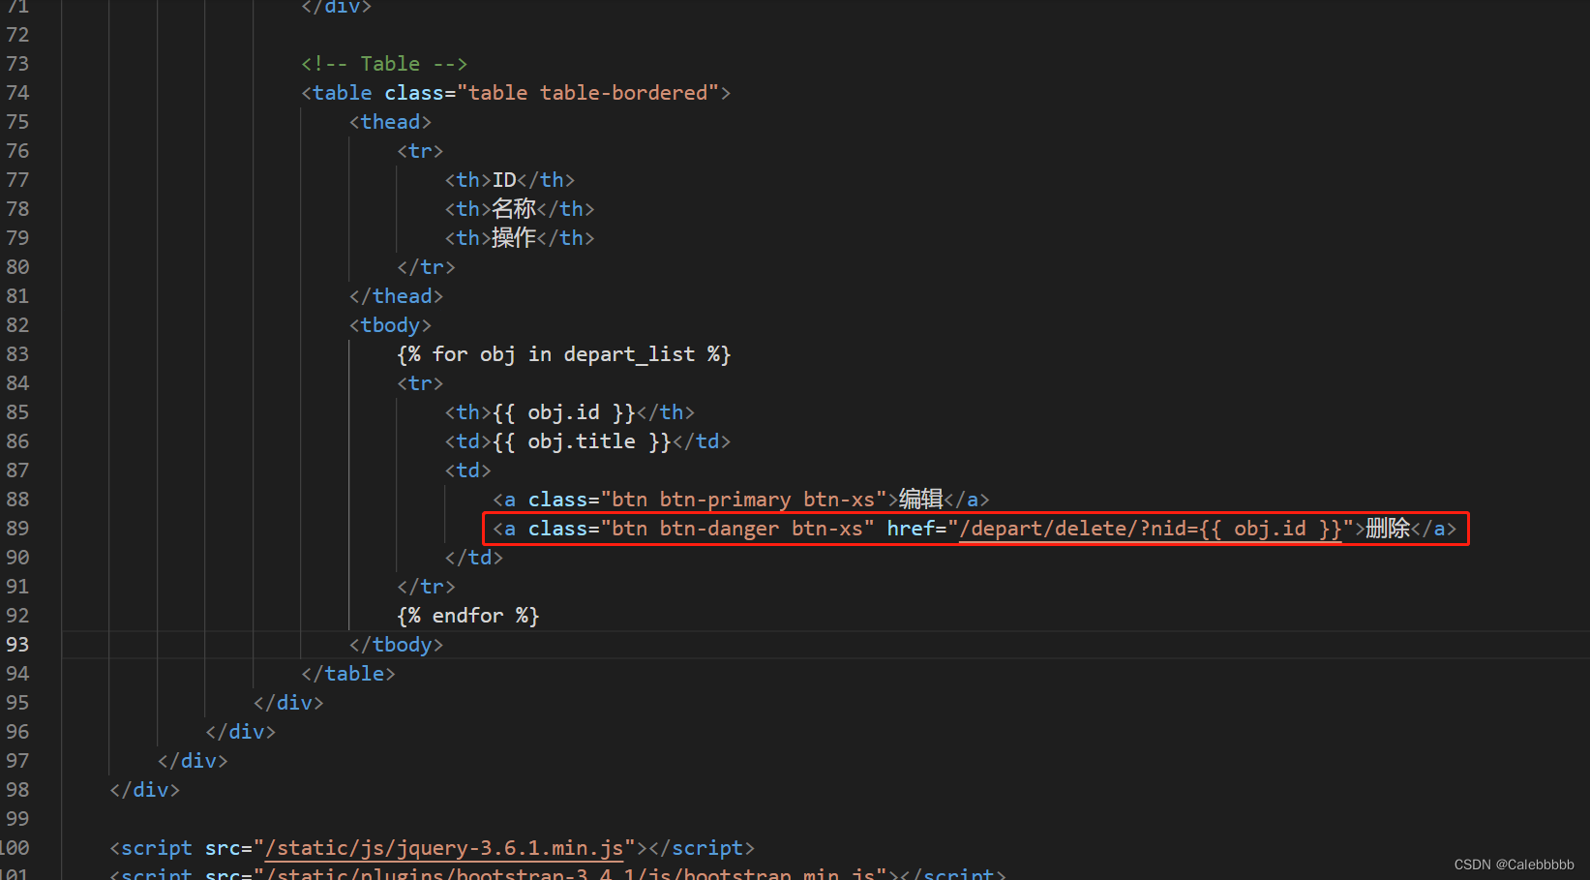This screenshot has width=1590, height=880.
Task: Click the 'btn btn-danger btn-xs' class string
Action: point(737,529)
